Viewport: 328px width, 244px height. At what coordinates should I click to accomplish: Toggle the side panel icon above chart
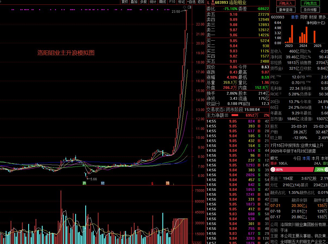189,7
